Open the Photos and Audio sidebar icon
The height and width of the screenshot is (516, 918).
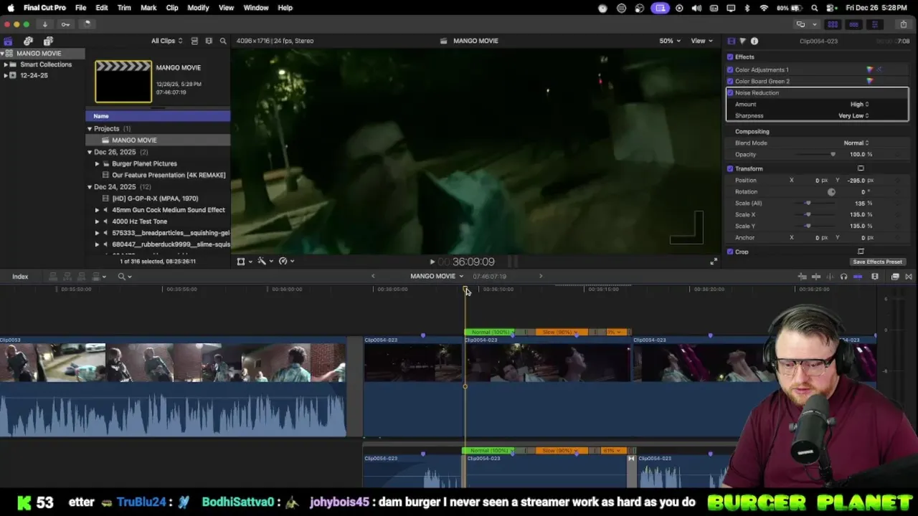tap(28, 41)
